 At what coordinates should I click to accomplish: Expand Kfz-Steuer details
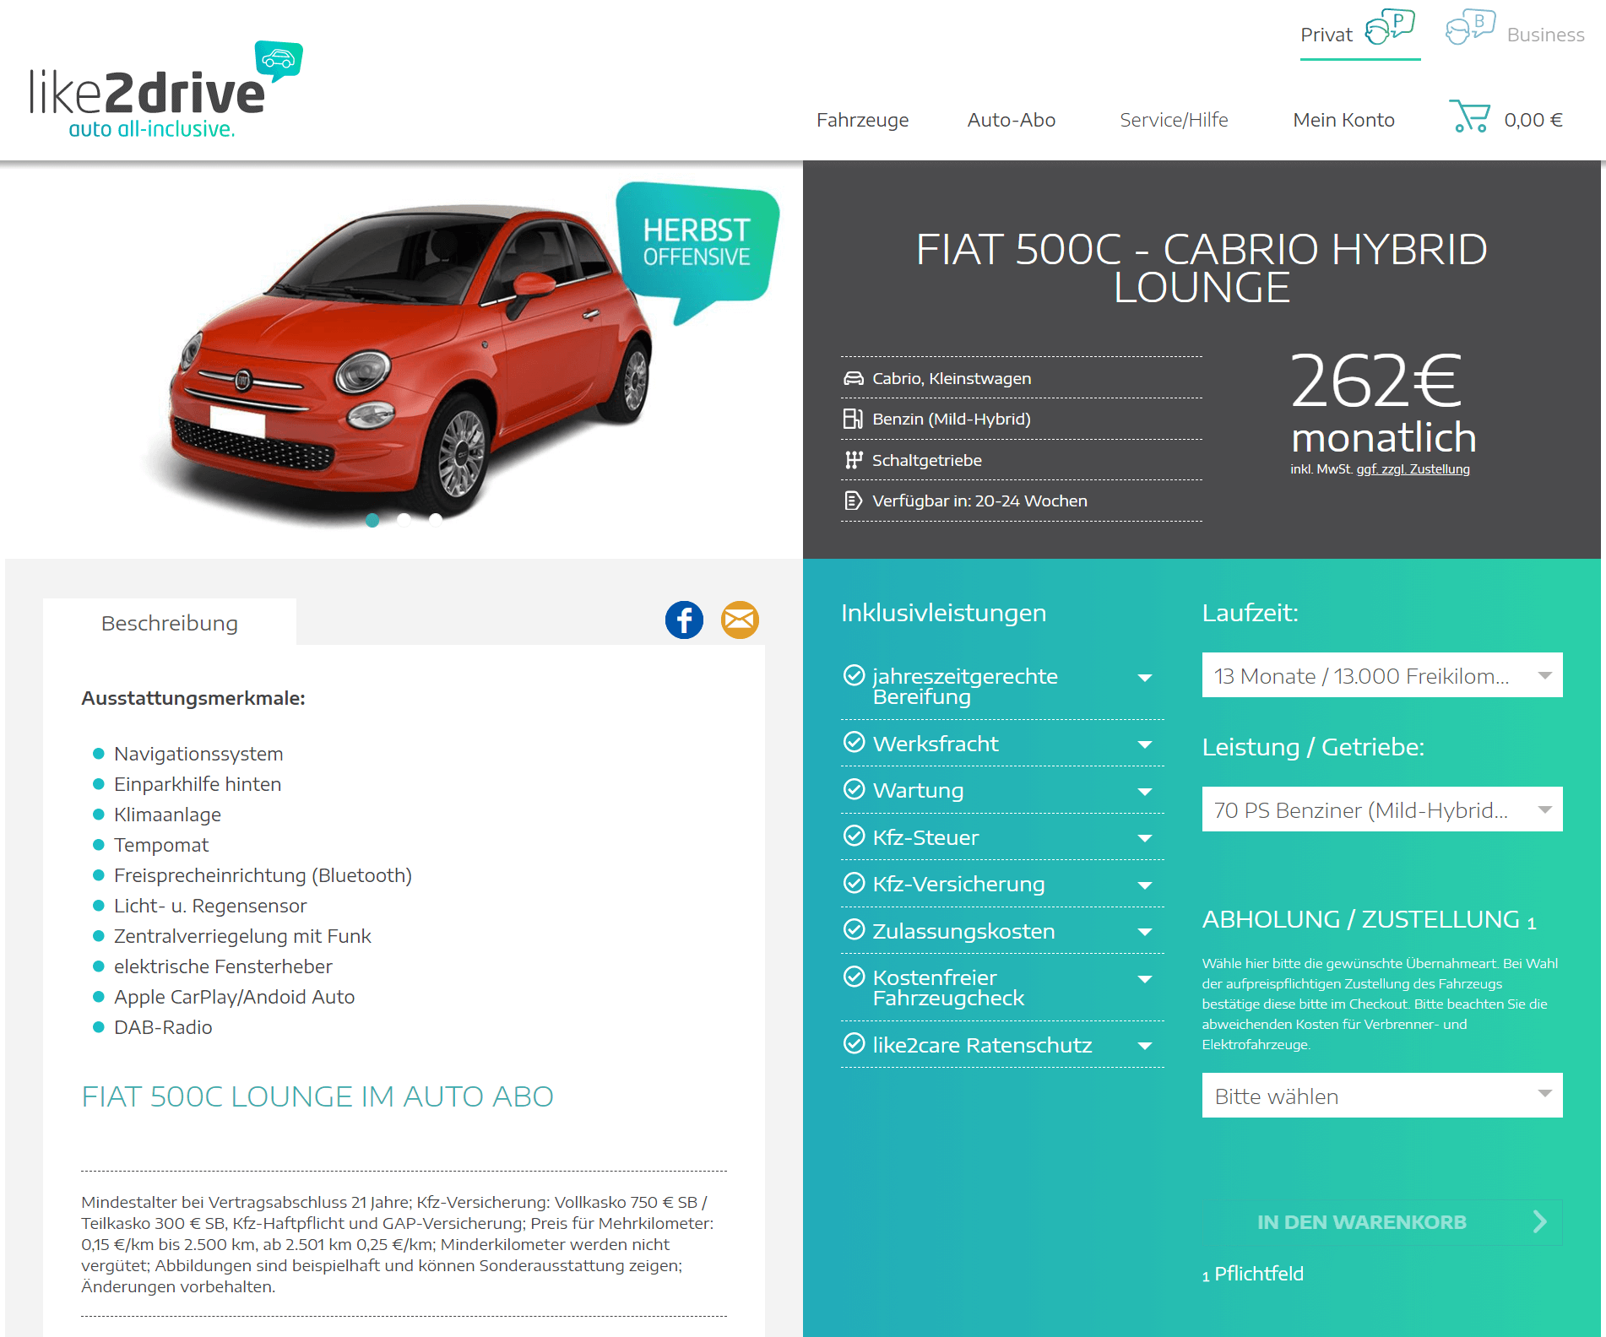(x=1145, y=838)
